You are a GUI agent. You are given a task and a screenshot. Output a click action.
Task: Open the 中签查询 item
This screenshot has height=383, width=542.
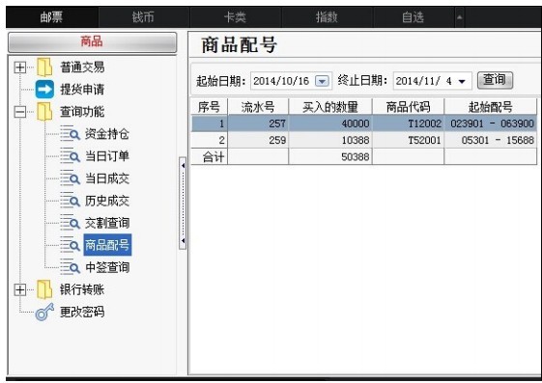click(107, 267)
